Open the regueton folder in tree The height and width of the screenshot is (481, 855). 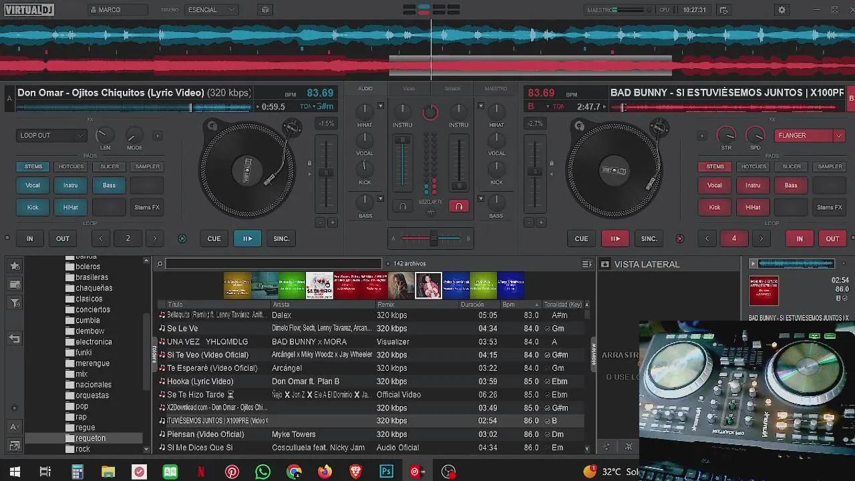click(x=91, y=438)
